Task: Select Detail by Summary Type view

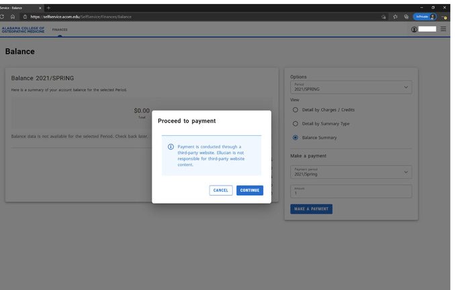Action: pyautogui.click(x=295, y=124)
